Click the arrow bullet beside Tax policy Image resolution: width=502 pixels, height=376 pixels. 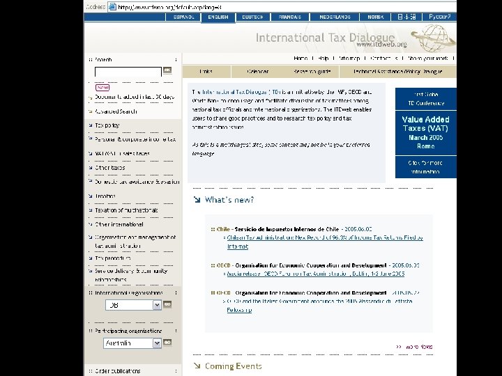[x=90, y=125]
